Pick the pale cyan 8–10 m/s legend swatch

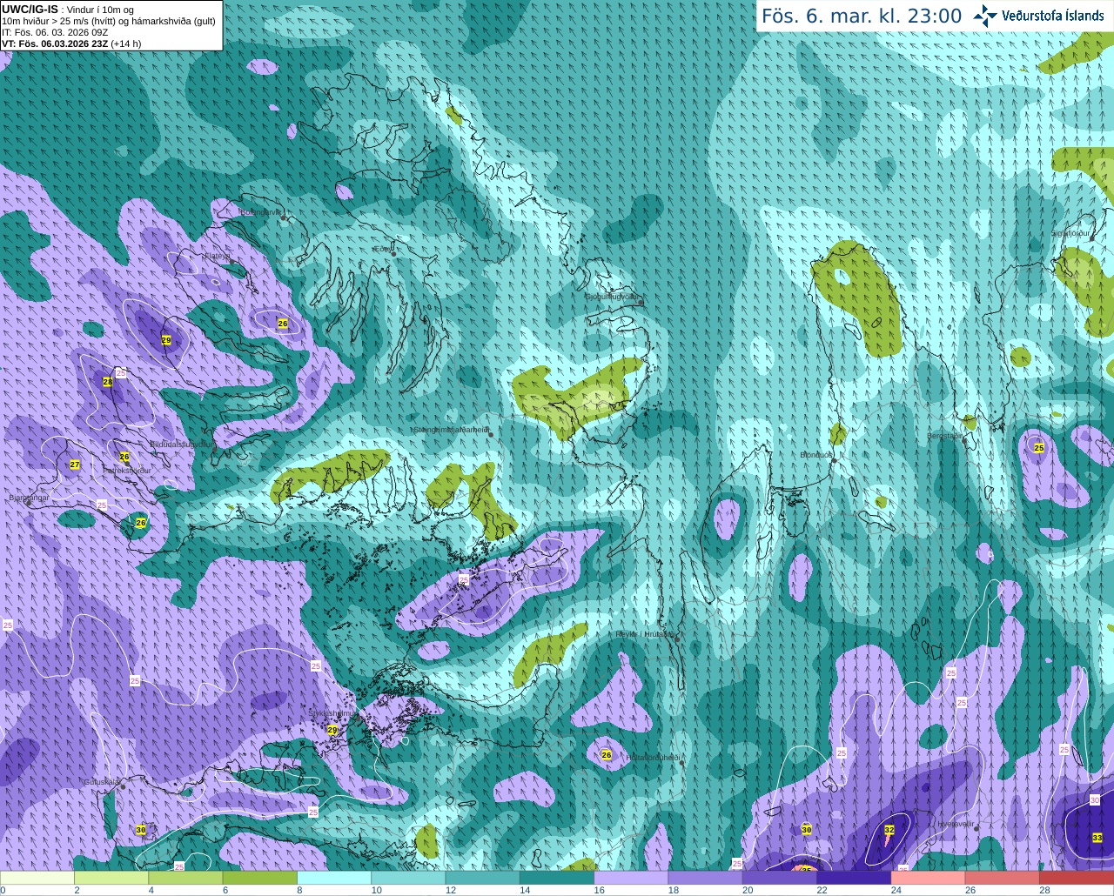coord(334,877)
